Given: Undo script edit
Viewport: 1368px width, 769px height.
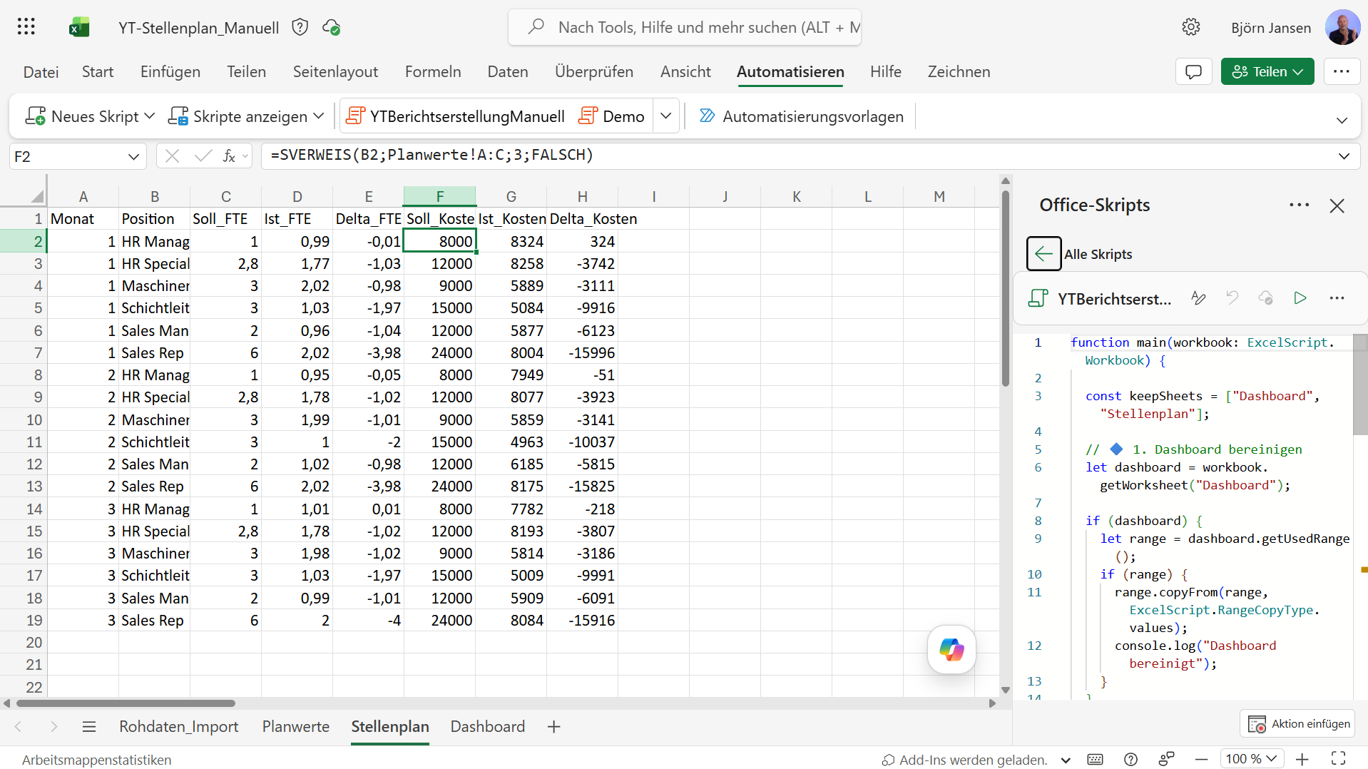Looking at the screenshot, I should 1232,297.
